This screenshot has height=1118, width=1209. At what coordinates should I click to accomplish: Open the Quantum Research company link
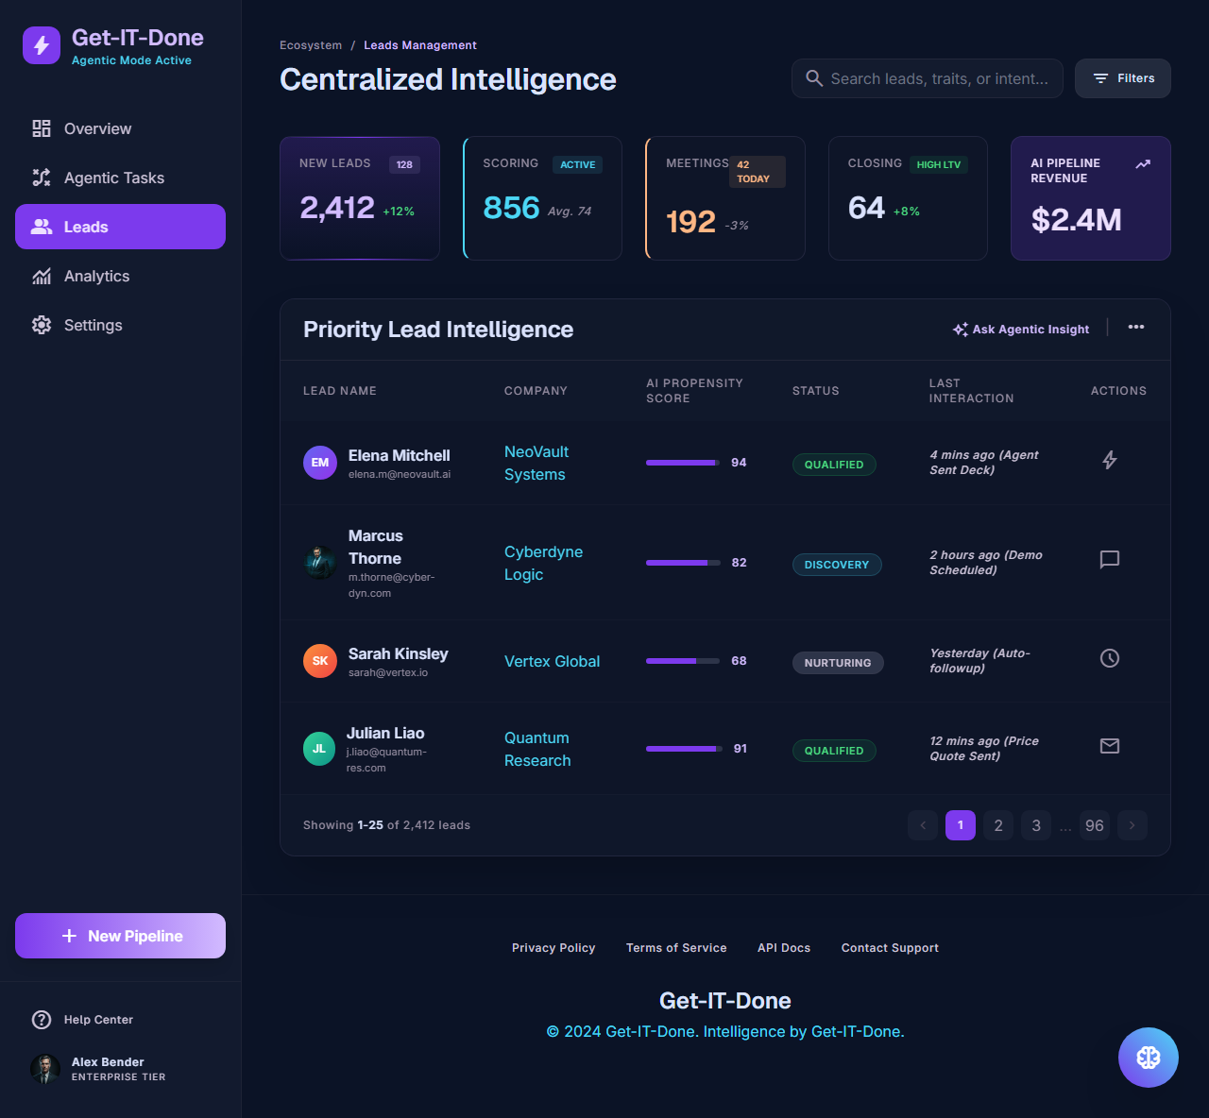click(537, 749)
